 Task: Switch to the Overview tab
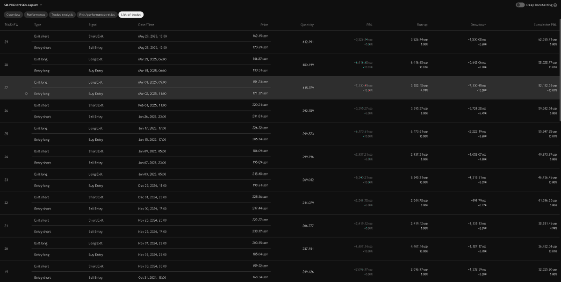click(x=13, y=14)
